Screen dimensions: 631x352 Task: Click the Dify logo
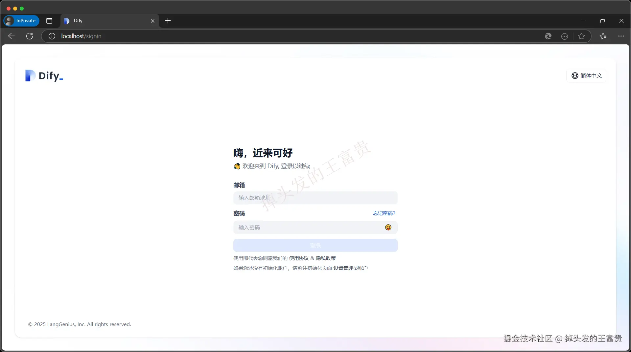point(44,76)
